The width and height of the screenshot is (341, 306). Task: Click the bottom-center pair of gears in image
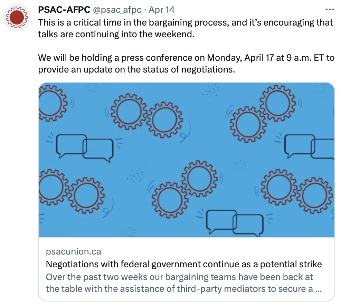tap(184, 189)
